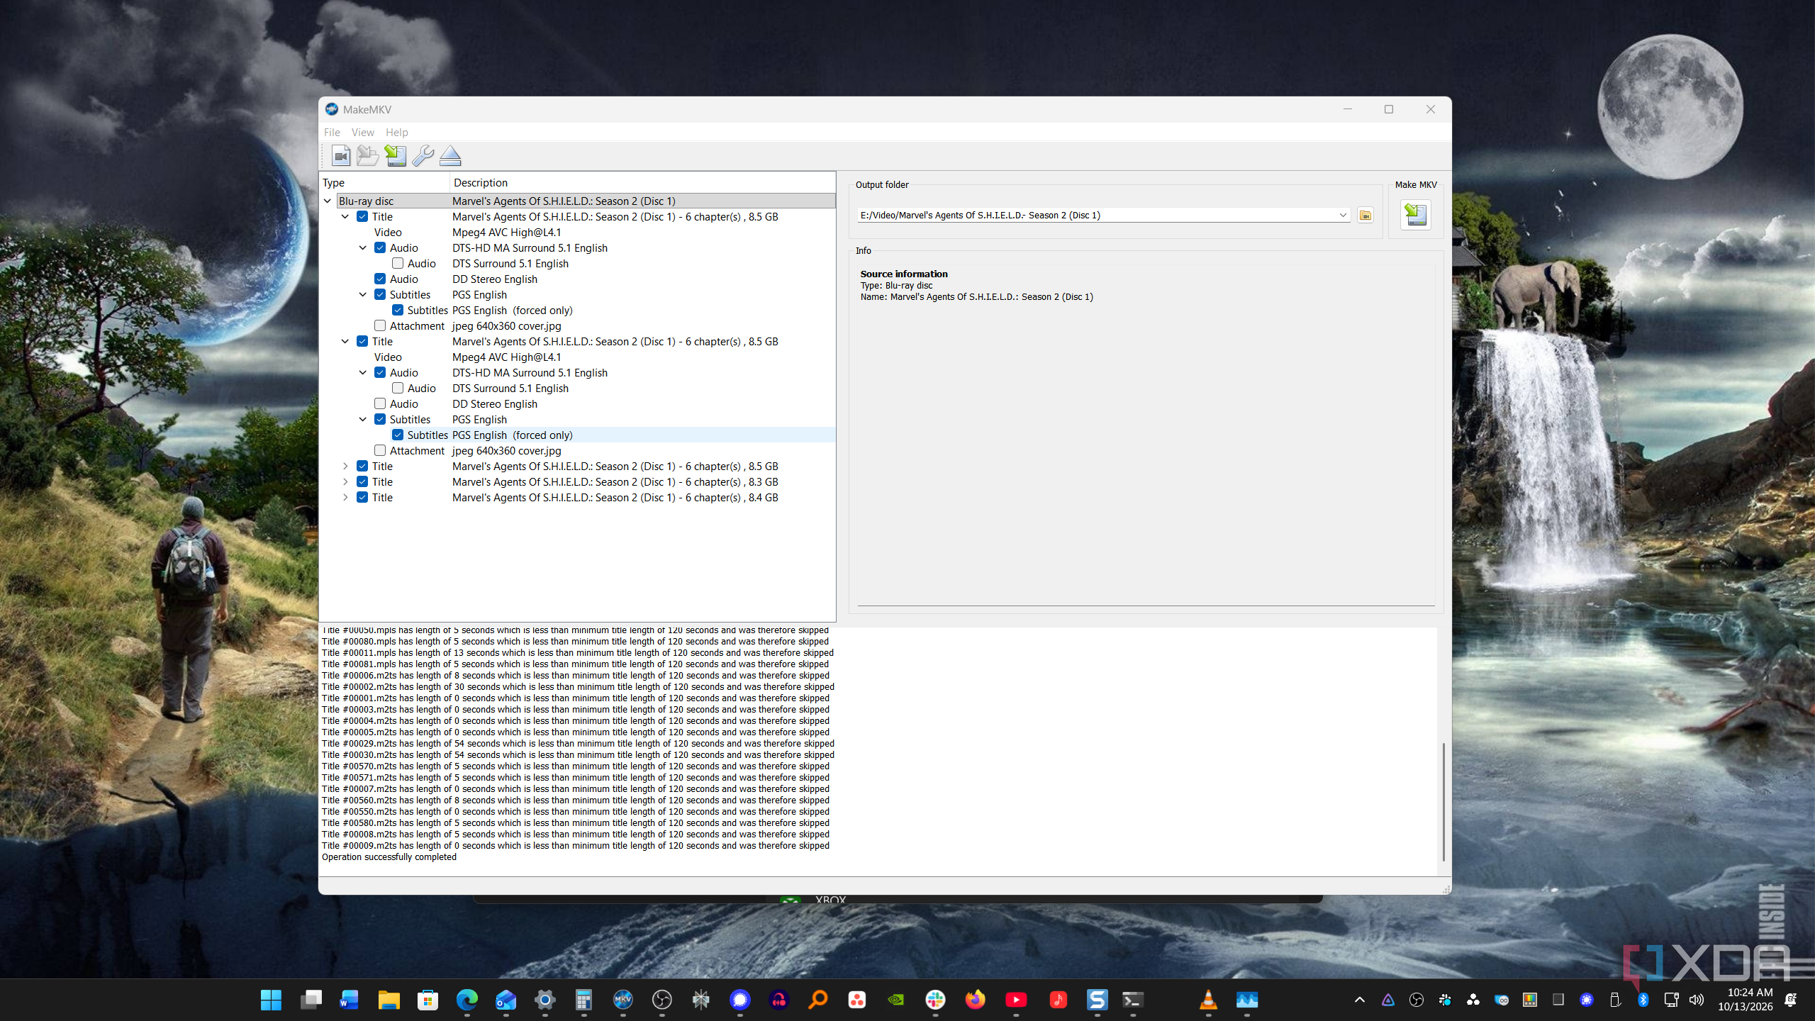Viewport: 1815px width, 1021px height.
Task: Open Preferences with the wrench icon
Action: [x=423, y=155]
